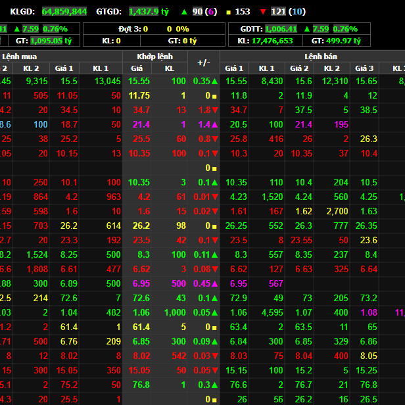
Task: Click the KLGD total volume value 64,859,844
Action: tap(64, 12)
